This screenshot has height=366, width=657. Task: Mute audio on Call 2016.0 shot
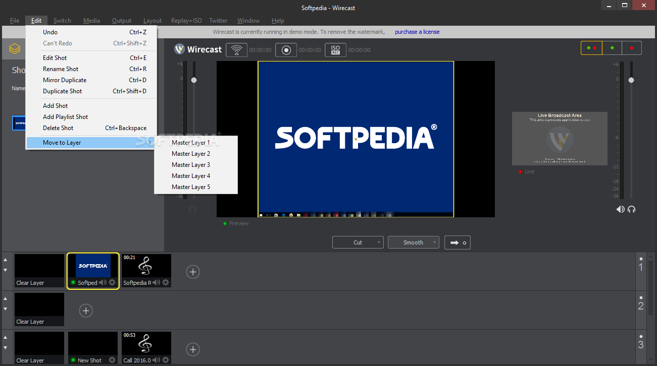coord(156,360)
